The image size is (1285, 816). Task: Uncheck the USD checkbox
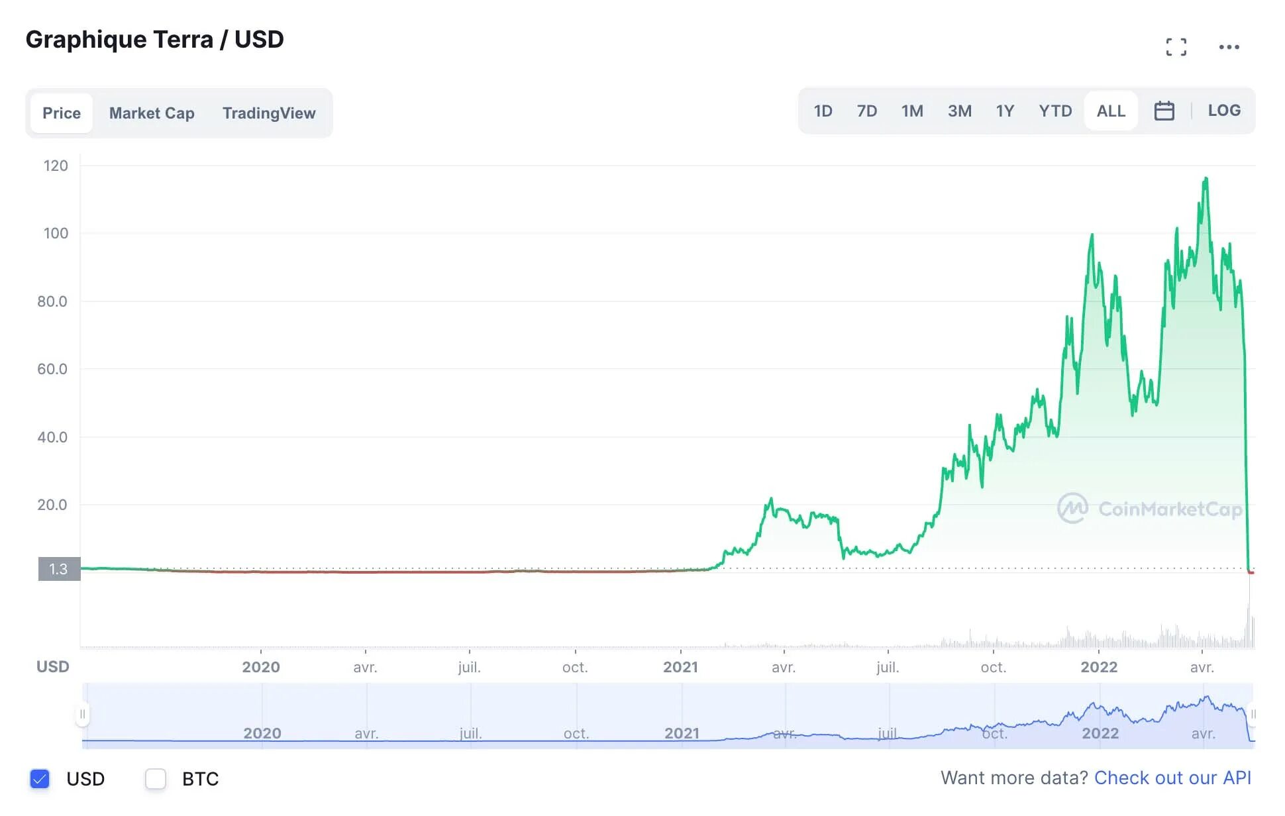40,779
